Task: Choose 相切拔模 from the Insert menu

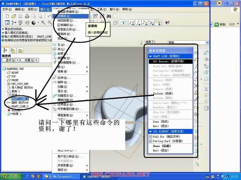Action: pos(71,20)
